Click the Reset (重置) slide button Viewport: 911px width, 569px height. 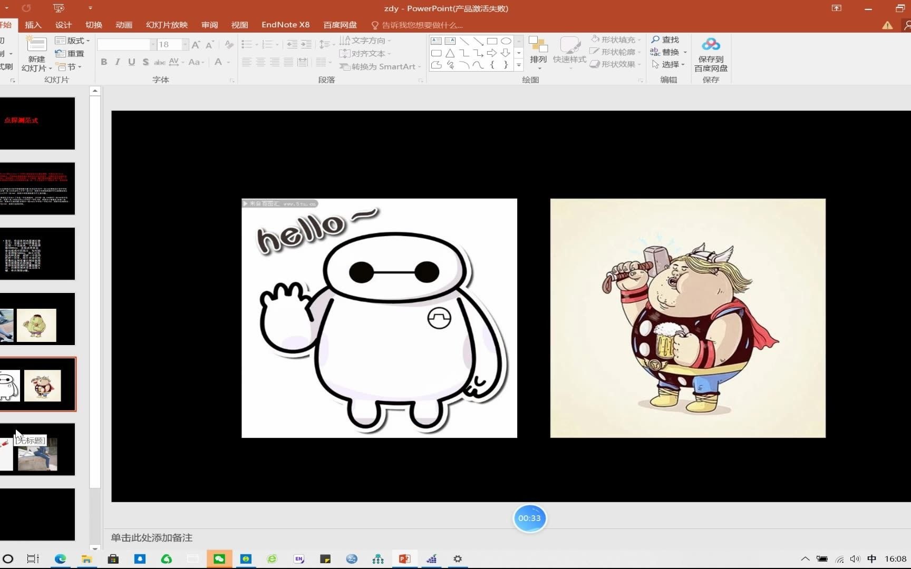coord(70,54)
